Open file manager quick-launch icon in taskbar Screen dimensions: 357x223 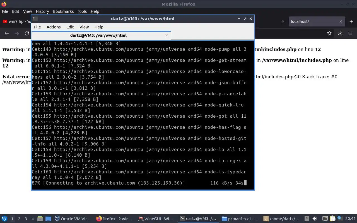tap(40, 219)
